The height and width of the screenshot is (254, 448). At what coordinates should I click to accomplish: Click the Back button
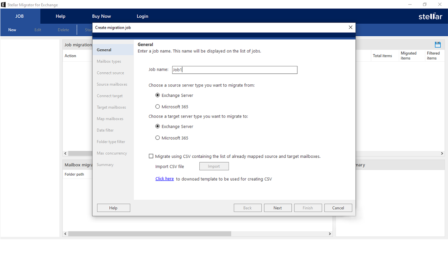point(248,208)
